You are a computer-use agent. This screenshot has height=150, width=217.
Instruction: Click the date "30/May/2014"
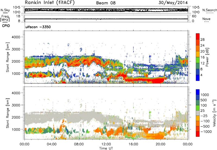pos(173,3)
